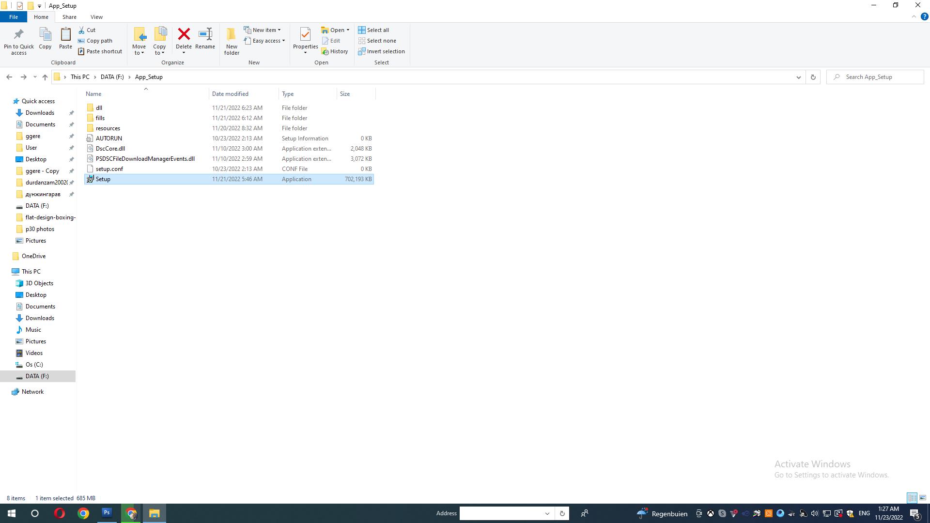Click the Cut scissors button
This screenshot has width=930, height=523.
[87, 30]
